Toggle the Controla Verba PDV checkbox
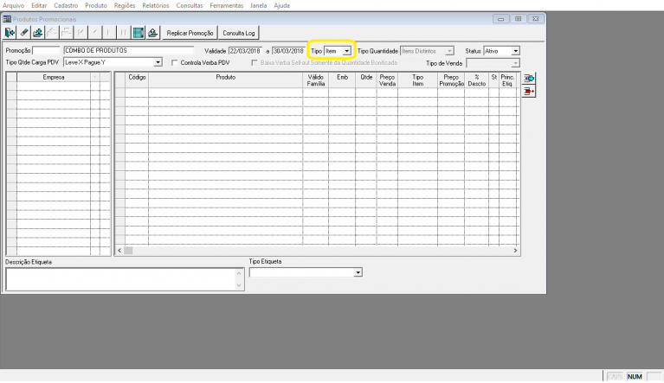Image resolution: width=664 pixels, height=383 pixels. click(175, 62)
